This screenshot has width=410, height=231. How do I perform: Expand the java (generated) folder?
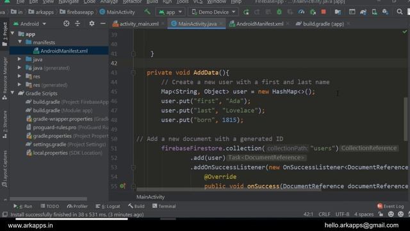[19, 67]
